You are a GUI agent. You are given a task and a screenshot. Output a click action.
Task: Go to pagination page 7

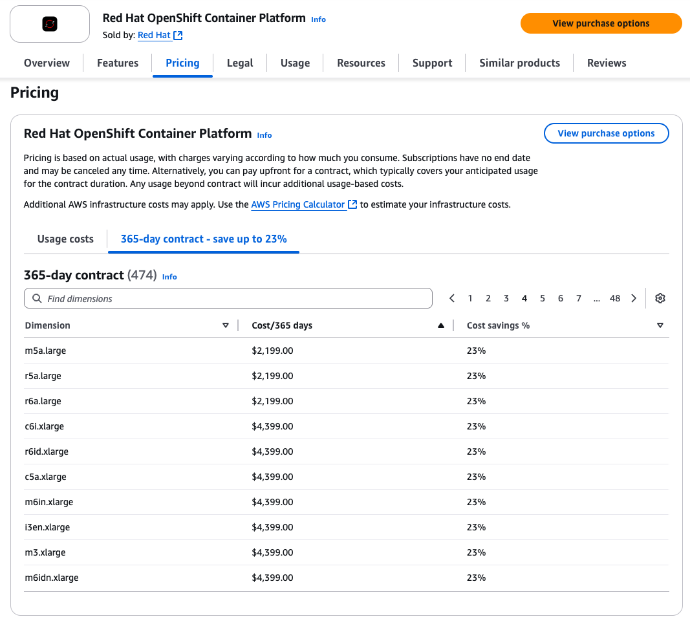tap(578, 298)
